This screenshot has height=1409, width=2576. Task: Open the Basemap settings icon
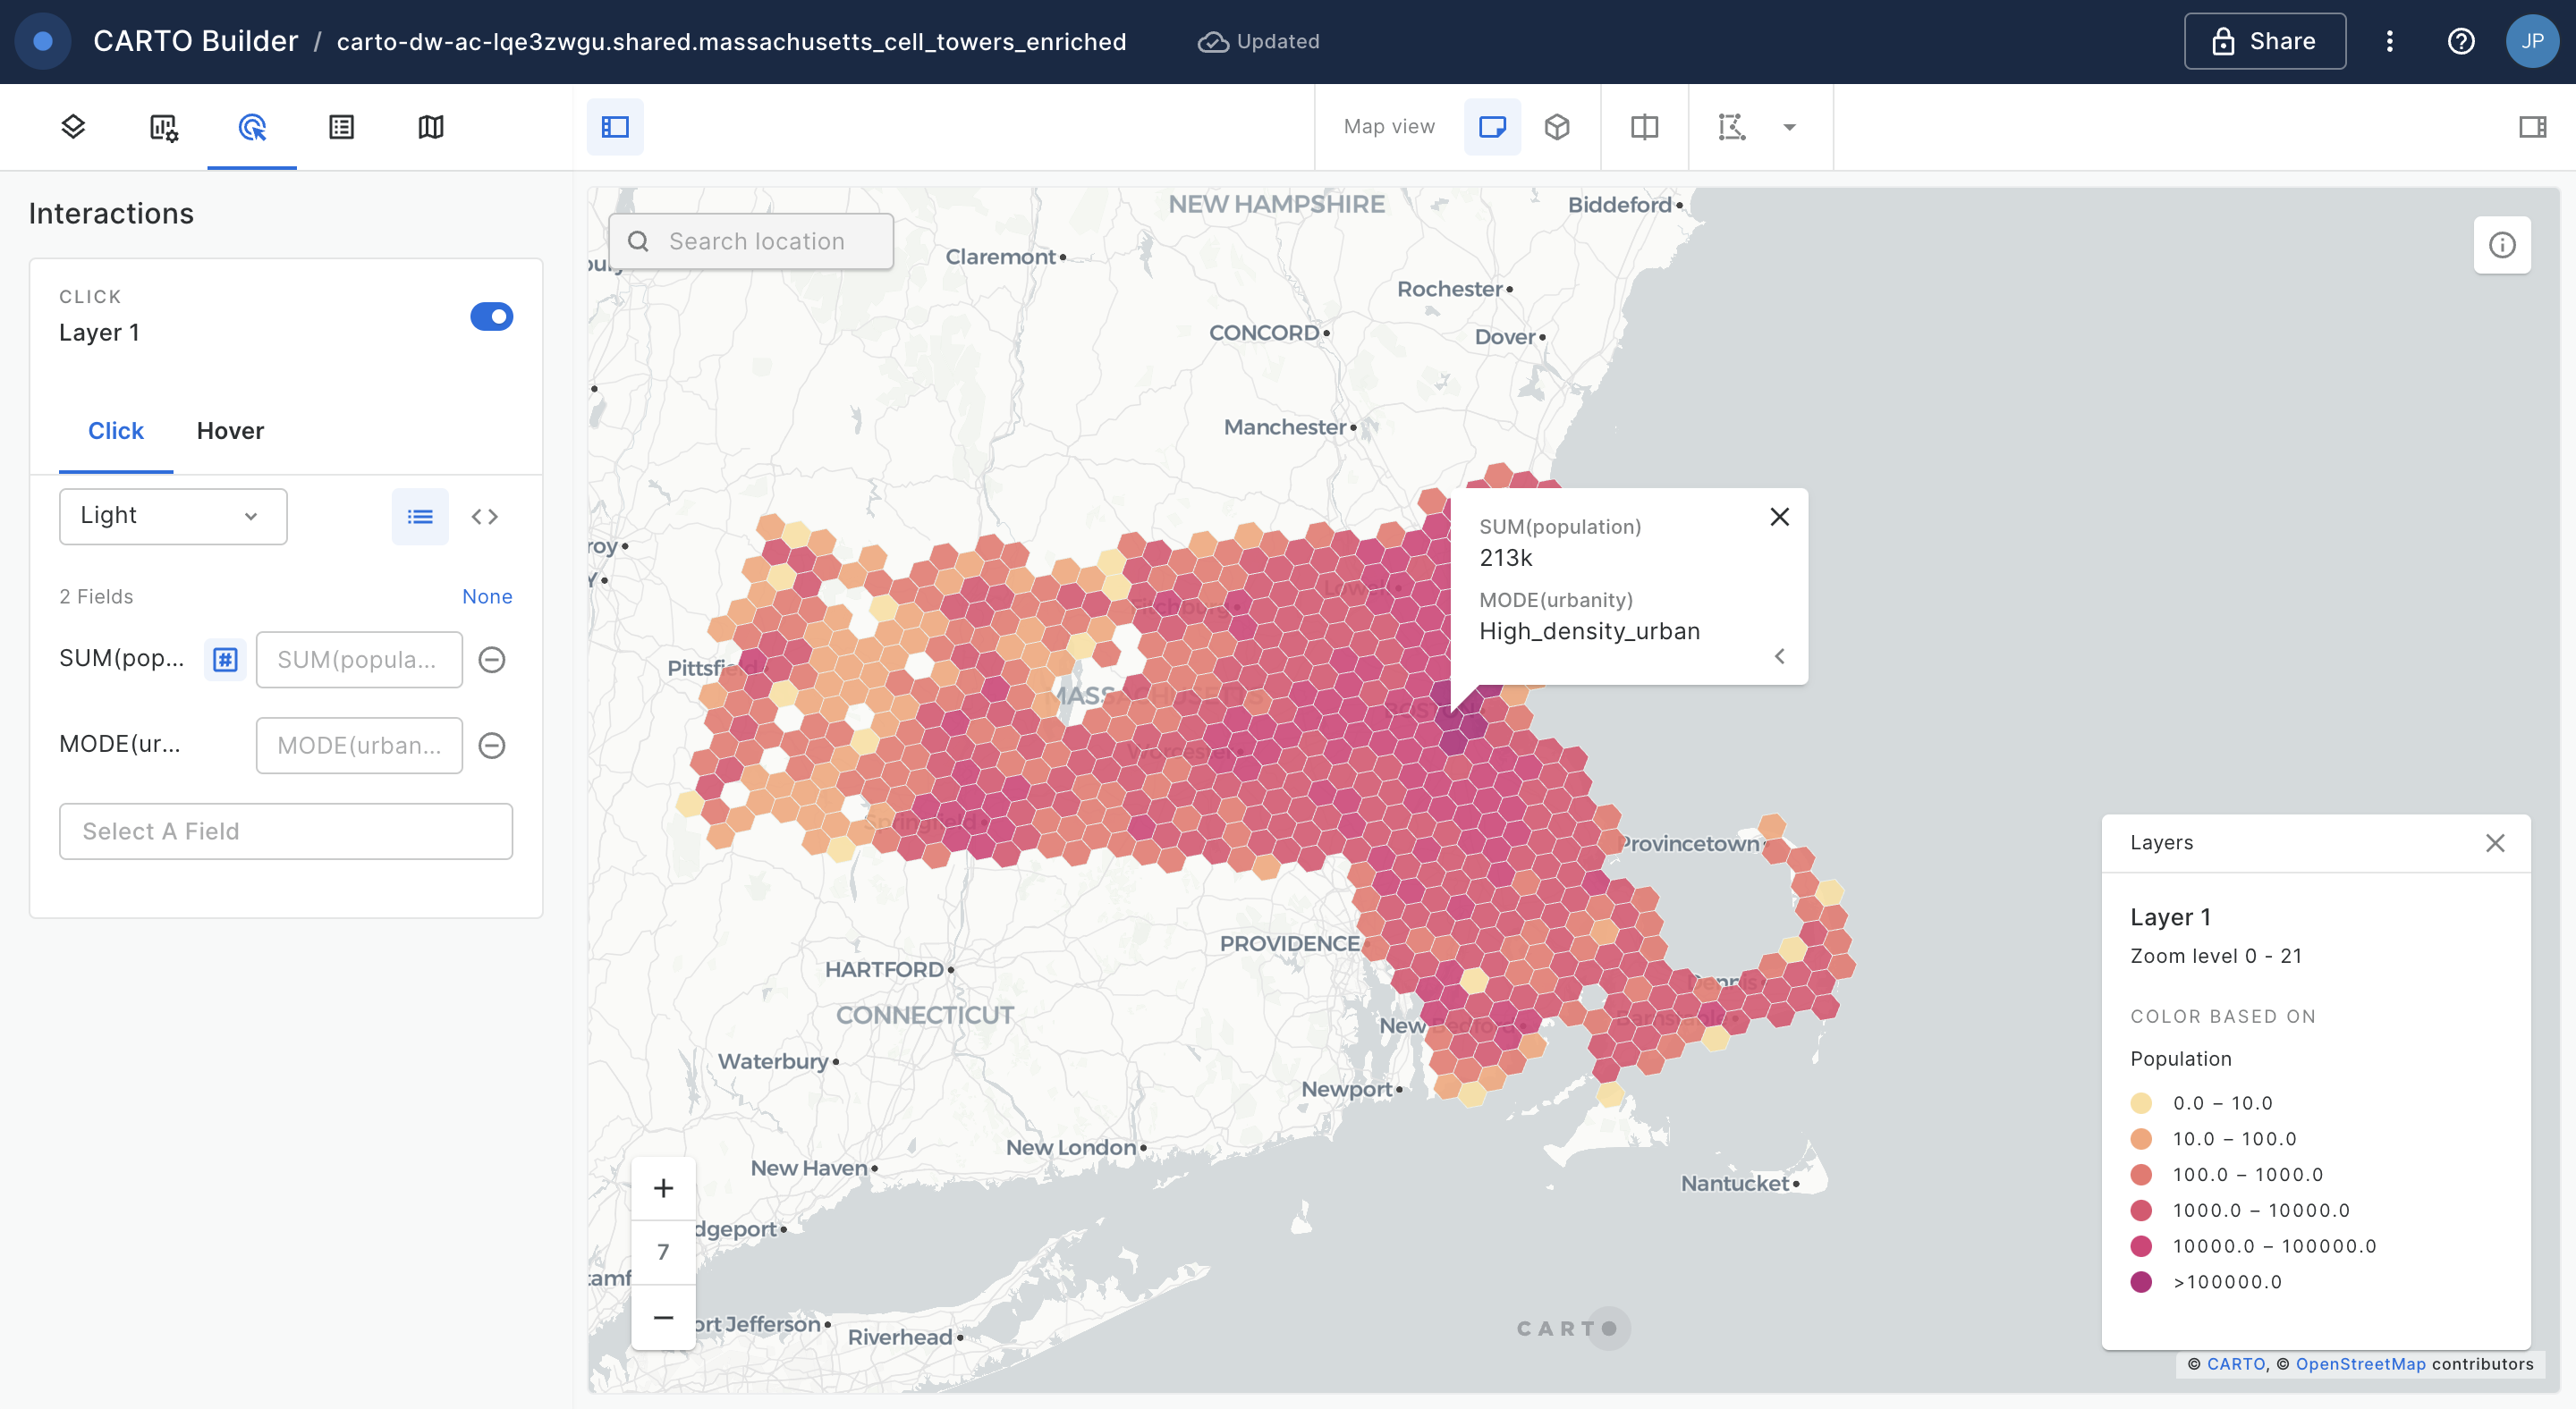[x=431, y=127]
